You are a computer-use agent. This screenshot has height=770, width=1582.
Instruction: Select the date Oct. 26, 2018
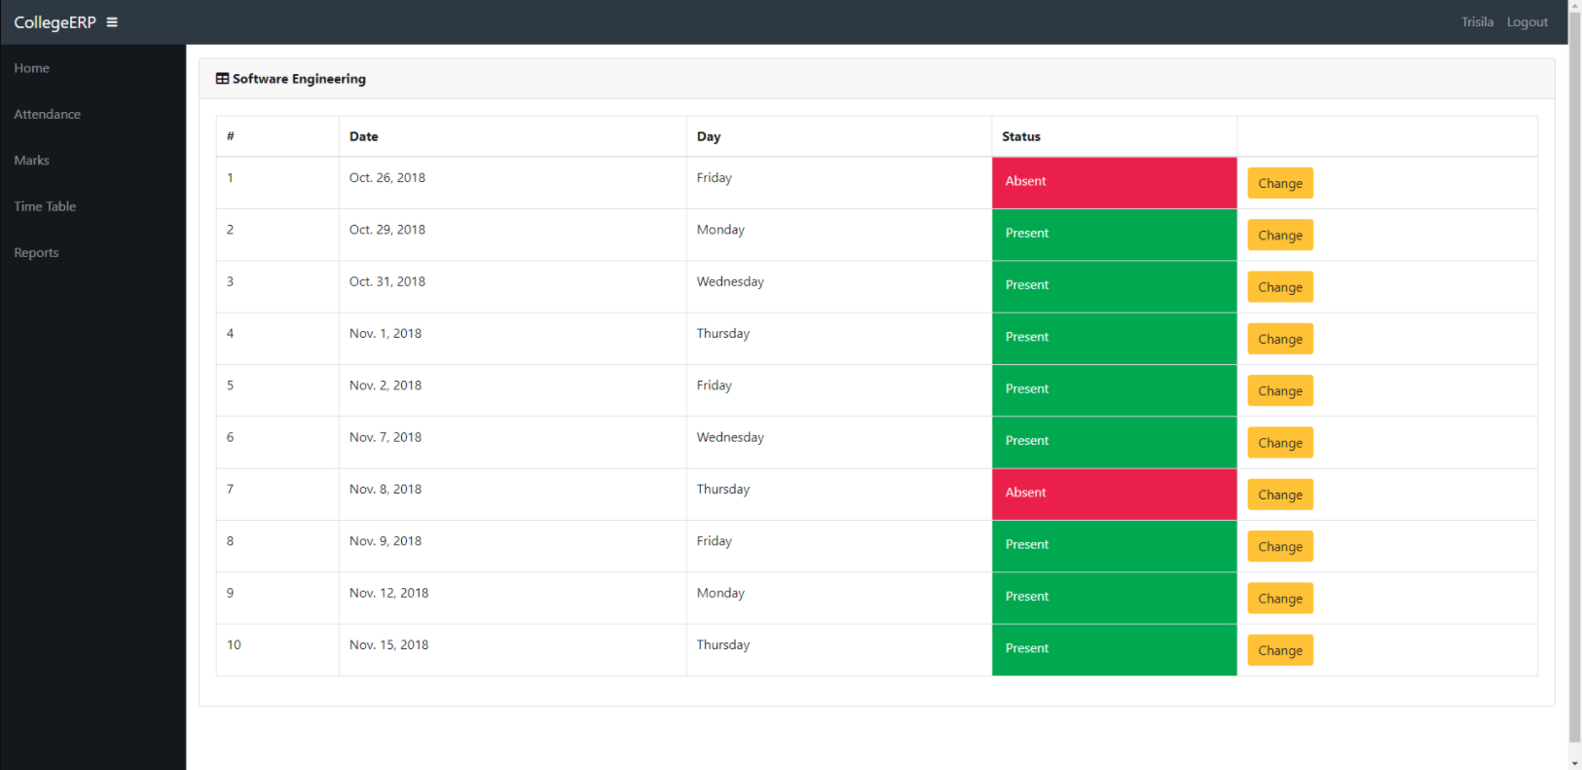pyautogui.click(x=387, y=178)
